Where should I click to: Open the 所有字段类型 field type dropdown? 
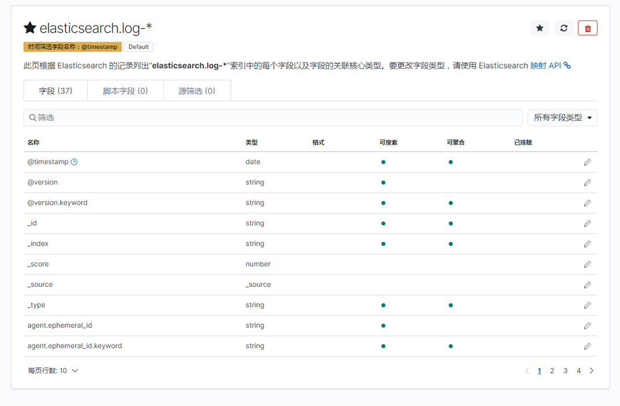(562, 117)
